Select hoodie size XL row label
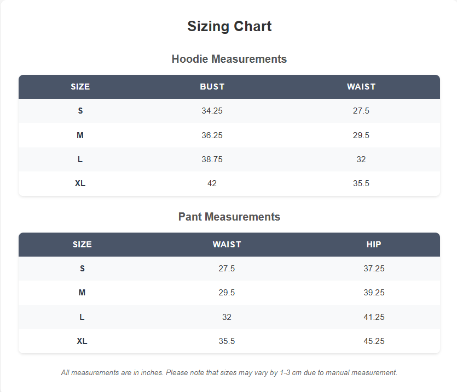 (80, 183)
